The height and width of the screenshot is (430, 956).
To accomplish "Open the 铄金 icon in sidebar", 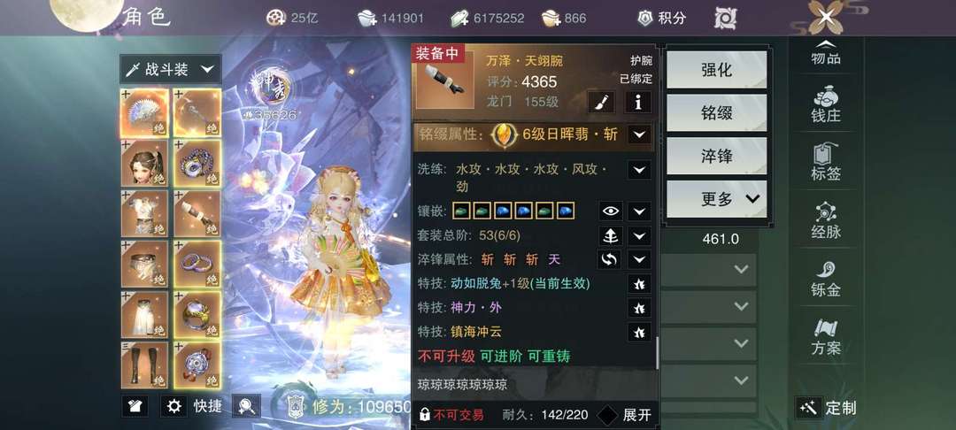I will 826,279.
